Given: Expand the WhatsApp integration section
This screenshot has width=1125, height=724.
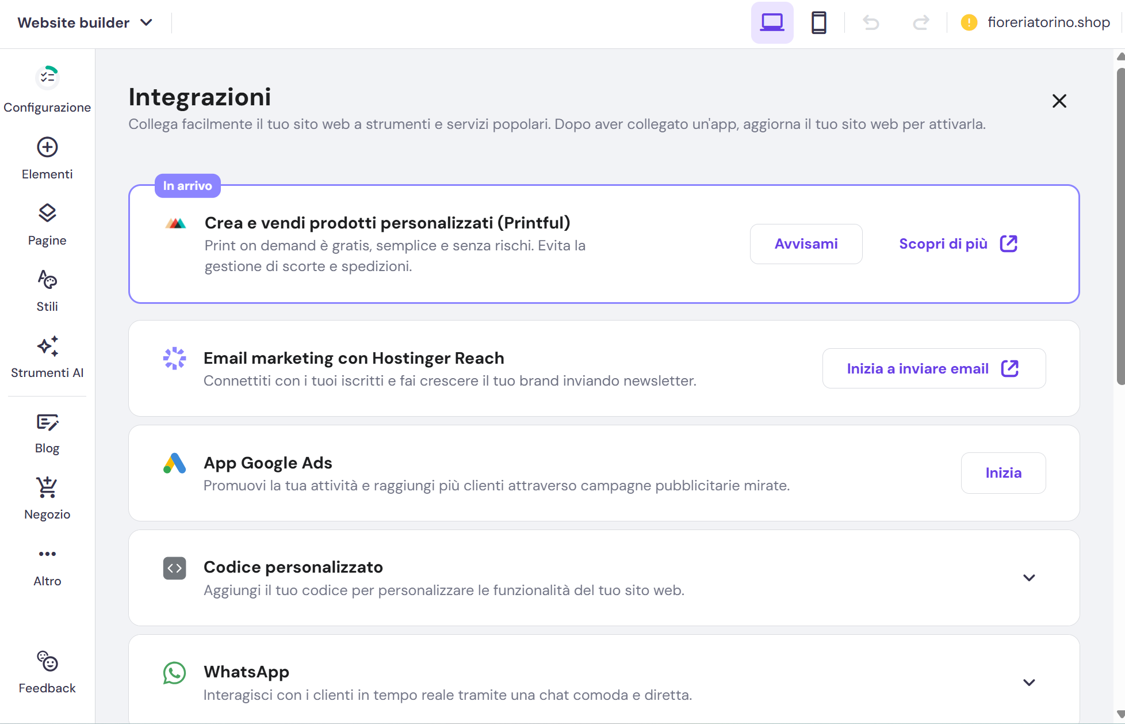Looking at the screenshot, I should [1029, 683].
